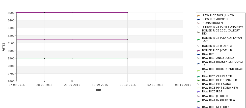Click the 3150 data point on 28-09-2016
The width and height of the screenshot is (246, 108).
click(x=44, y=39)
